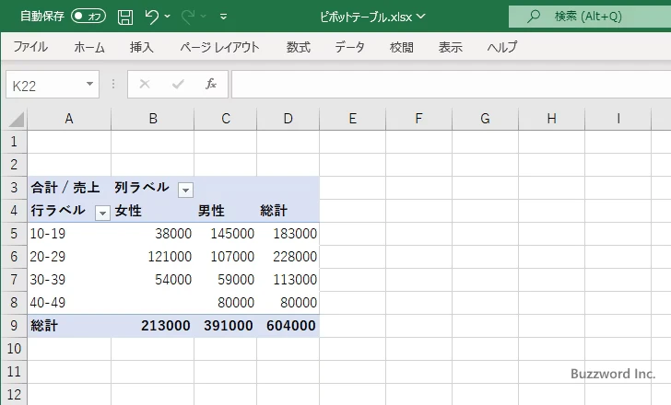This screenshot has width=671, height=405.
Task: Expand the Name Box dropdown arrow
Action: [x=90, y=84]
